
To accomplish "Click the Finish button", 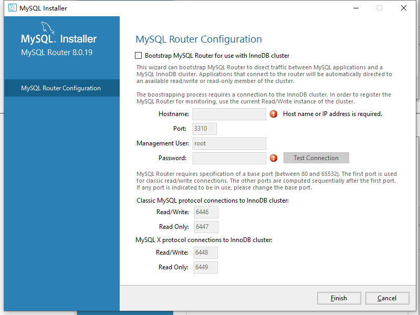I will [x=339, y=298].
